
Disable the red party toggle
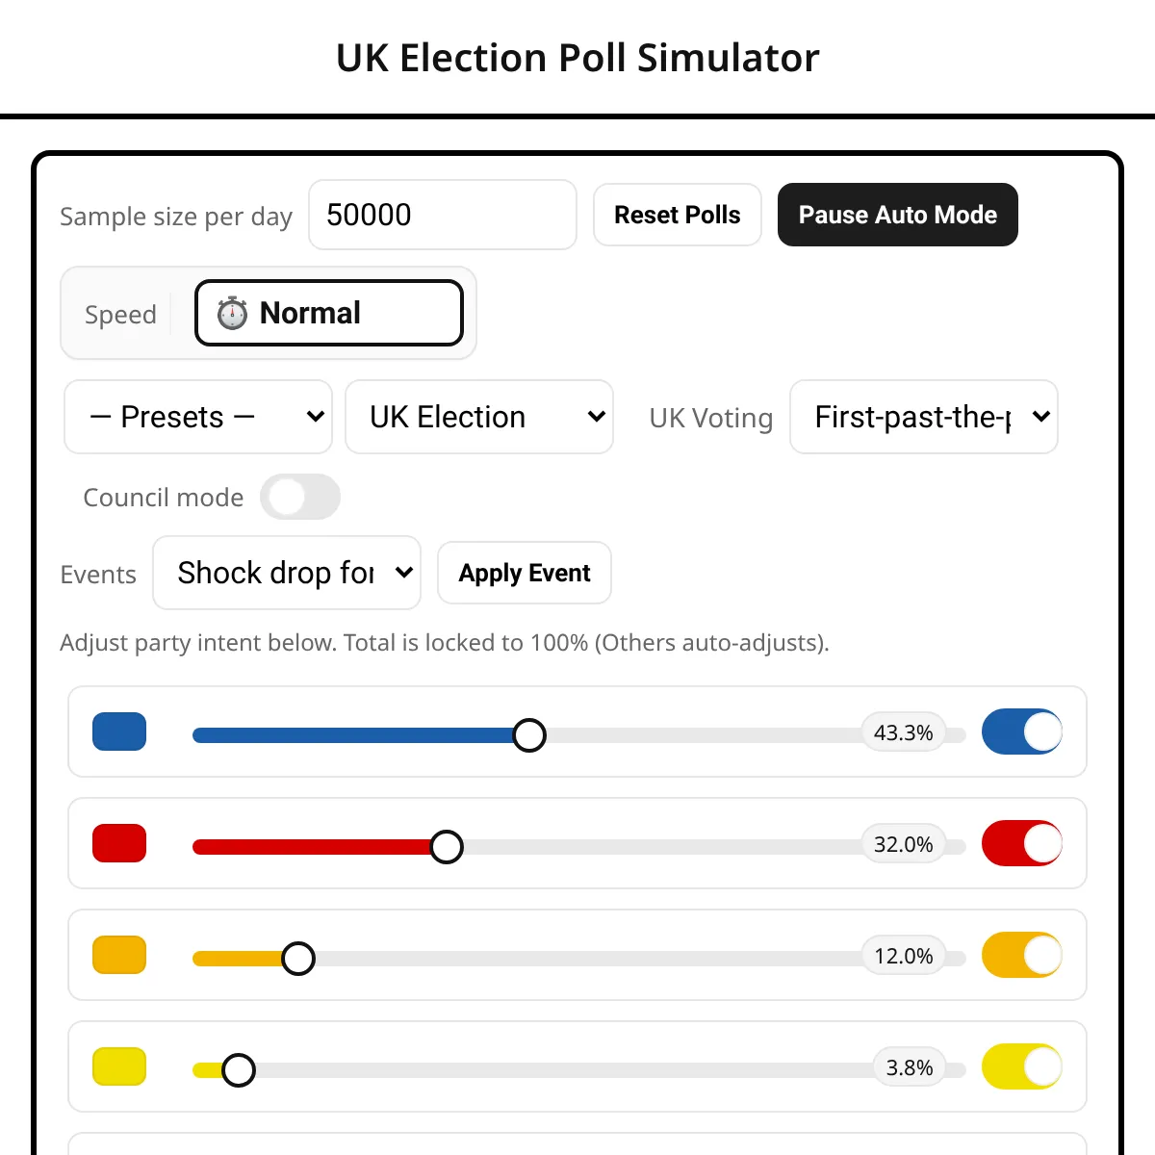(x=1022, y=843)
